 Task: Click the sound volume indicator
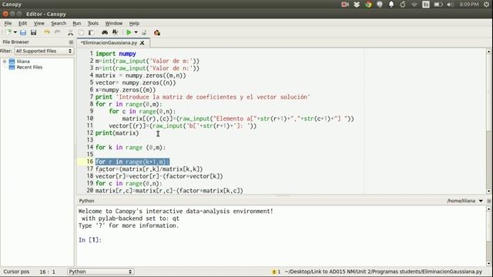click(450, 5)
